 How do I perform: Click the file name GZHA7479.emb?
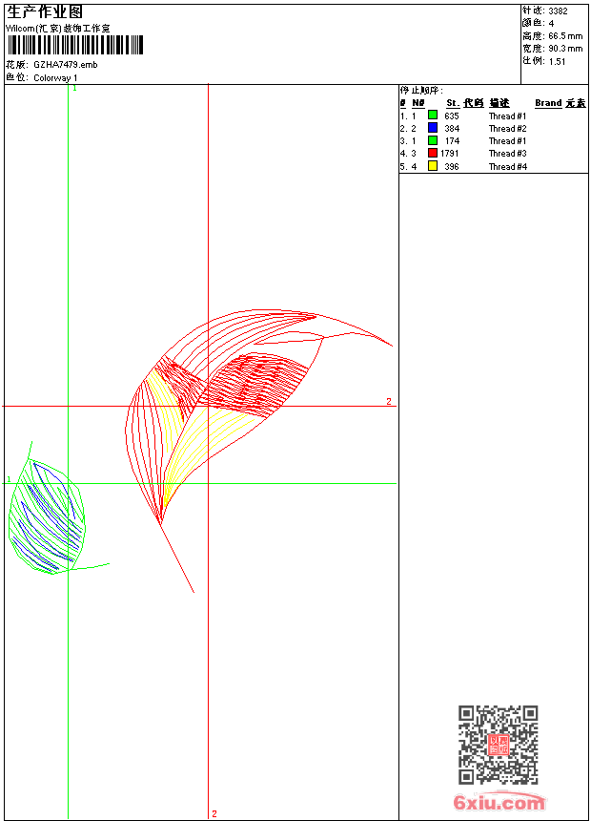(65, 64)
